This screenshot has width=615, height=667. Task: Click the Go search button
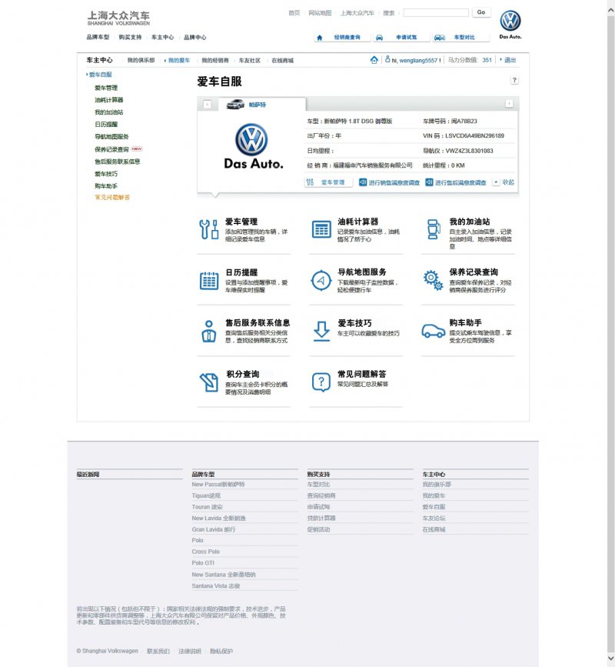point(481,12)
